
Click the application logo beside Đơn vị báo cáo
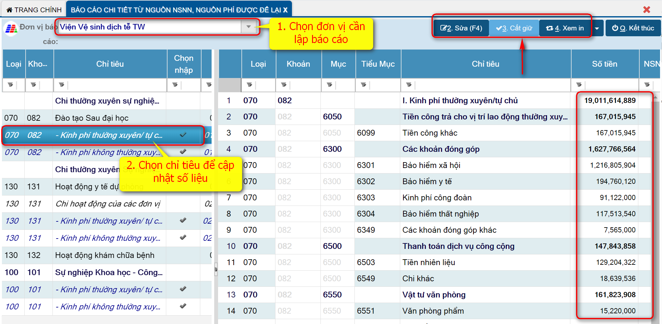click(11, 28)
